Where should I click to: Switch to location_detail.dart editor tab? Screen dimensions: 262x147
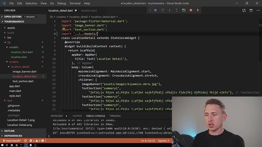(x=61, y=11)
